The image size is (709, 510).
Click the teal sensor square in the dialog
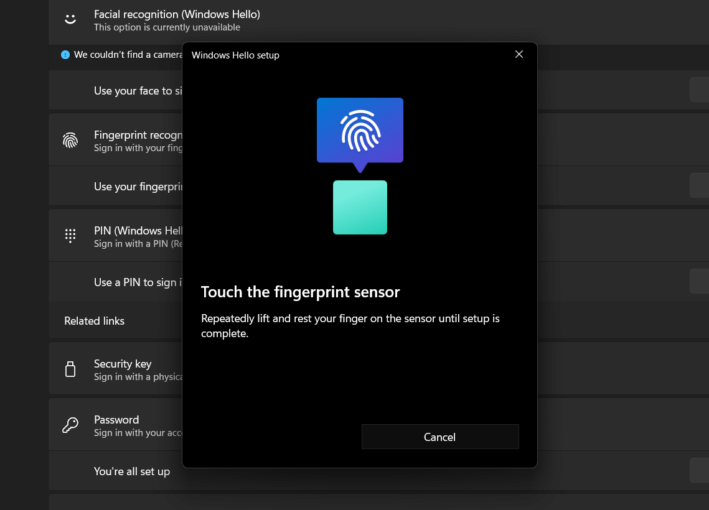tap(360, 208)
